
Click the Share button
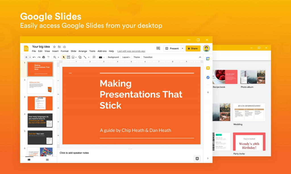click(x=193, y=48)
